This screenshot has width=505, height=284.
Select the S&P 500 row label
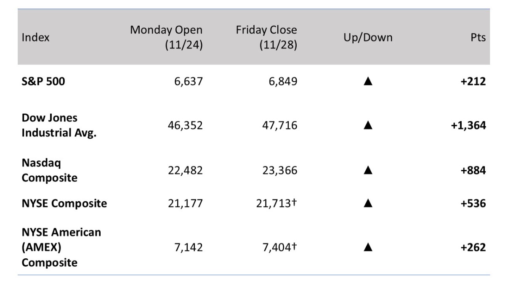pos(43,81)
